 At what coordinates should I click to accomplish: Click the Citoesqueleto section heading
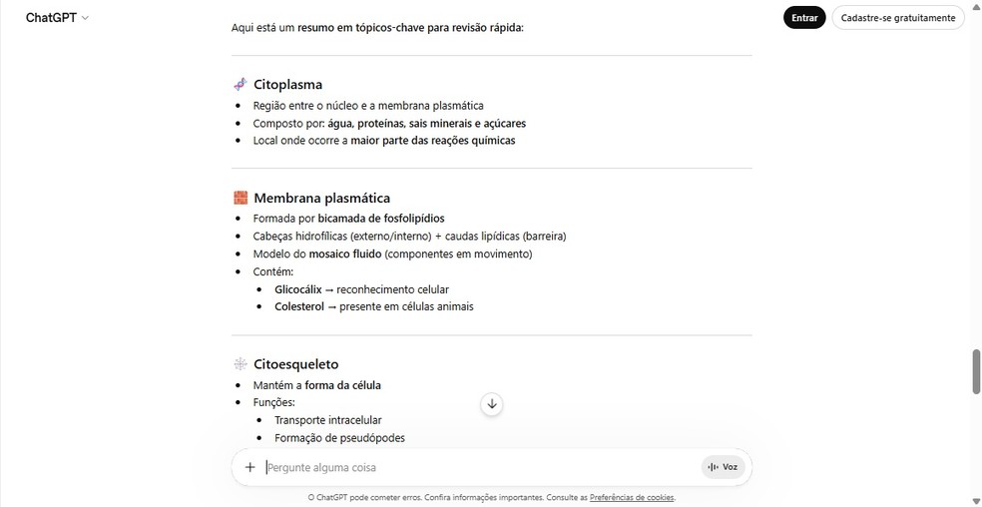click(x=295, y=364)
